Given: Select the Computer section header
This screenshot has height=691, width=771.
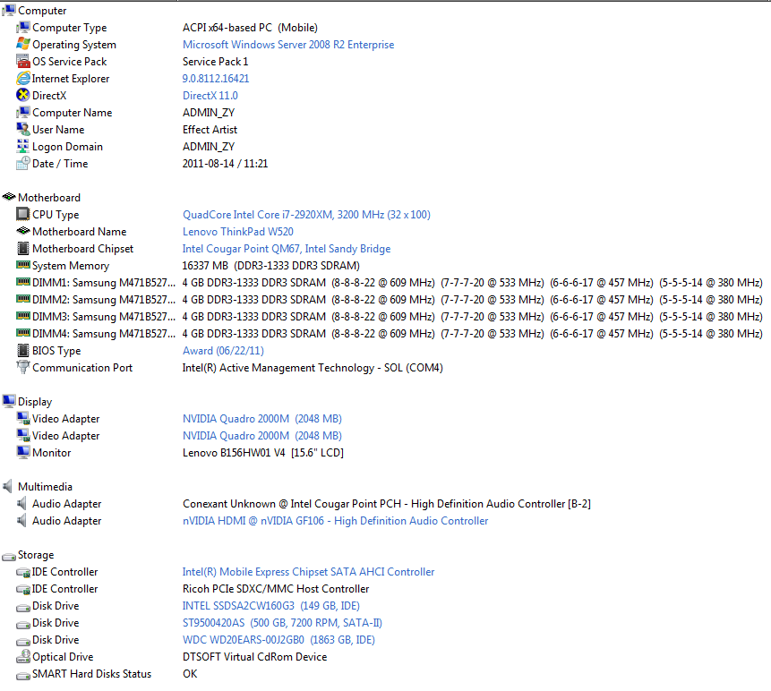Looking at the screenshot, I should tap(42, 11).
